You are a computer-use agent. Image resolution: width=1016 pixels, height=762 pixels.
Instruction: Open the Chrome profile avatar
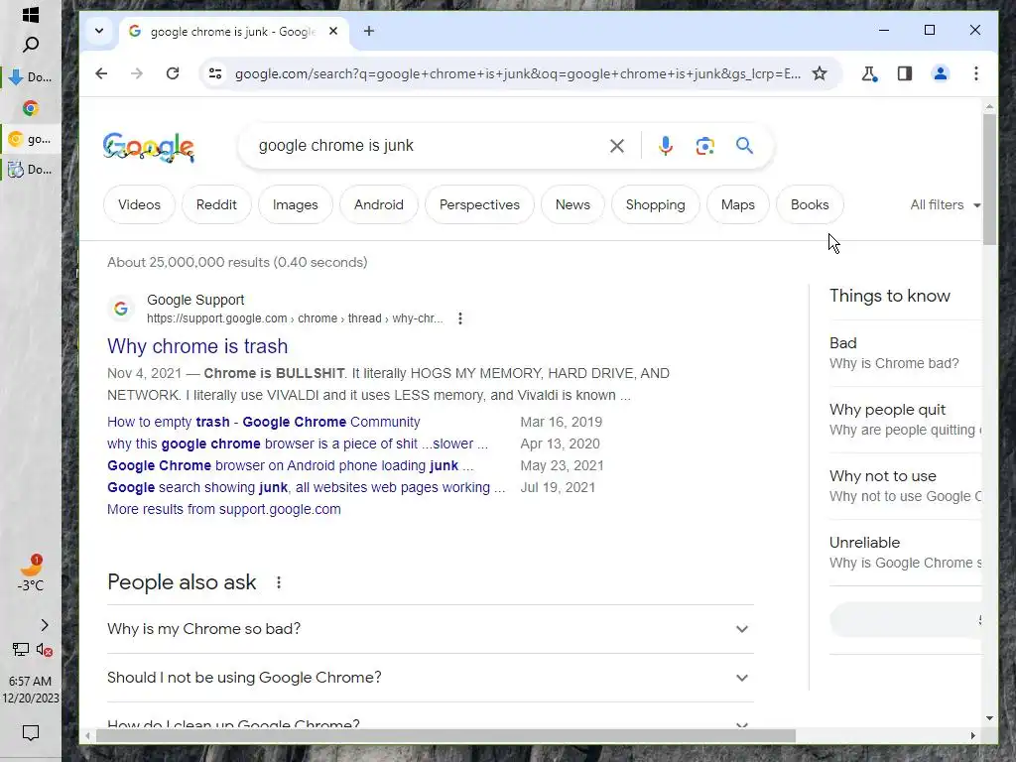click(x=941, y=73)
